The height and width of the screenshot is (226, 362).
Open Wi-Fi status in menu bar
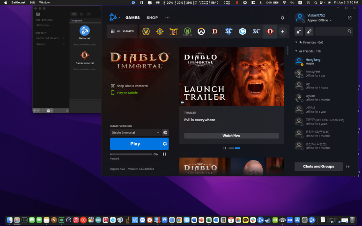click(x=284, y=2)
